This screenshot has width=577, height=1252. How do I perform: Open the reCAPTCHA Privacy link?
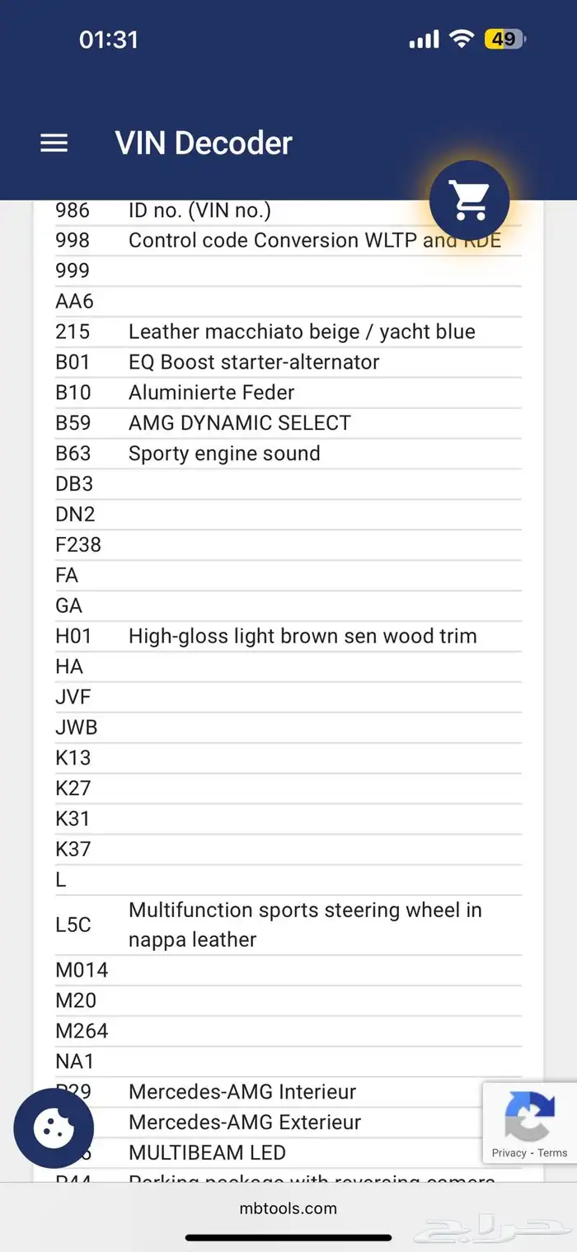click(x=509, y=1153)
